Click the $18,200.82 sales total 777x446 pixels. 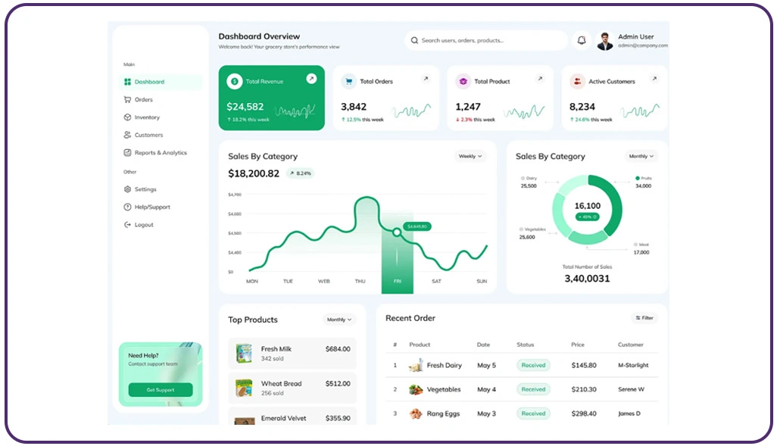254,173
